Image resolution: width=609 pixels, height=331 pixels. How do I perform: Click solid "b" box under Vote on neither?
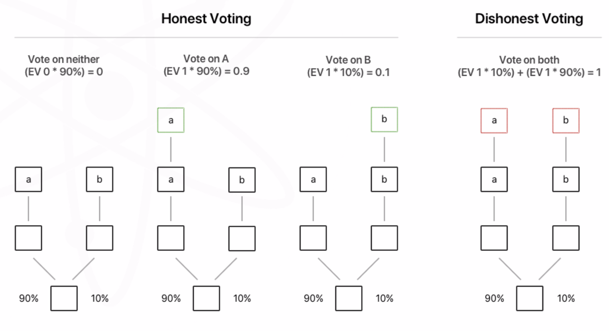pos(99,179)
